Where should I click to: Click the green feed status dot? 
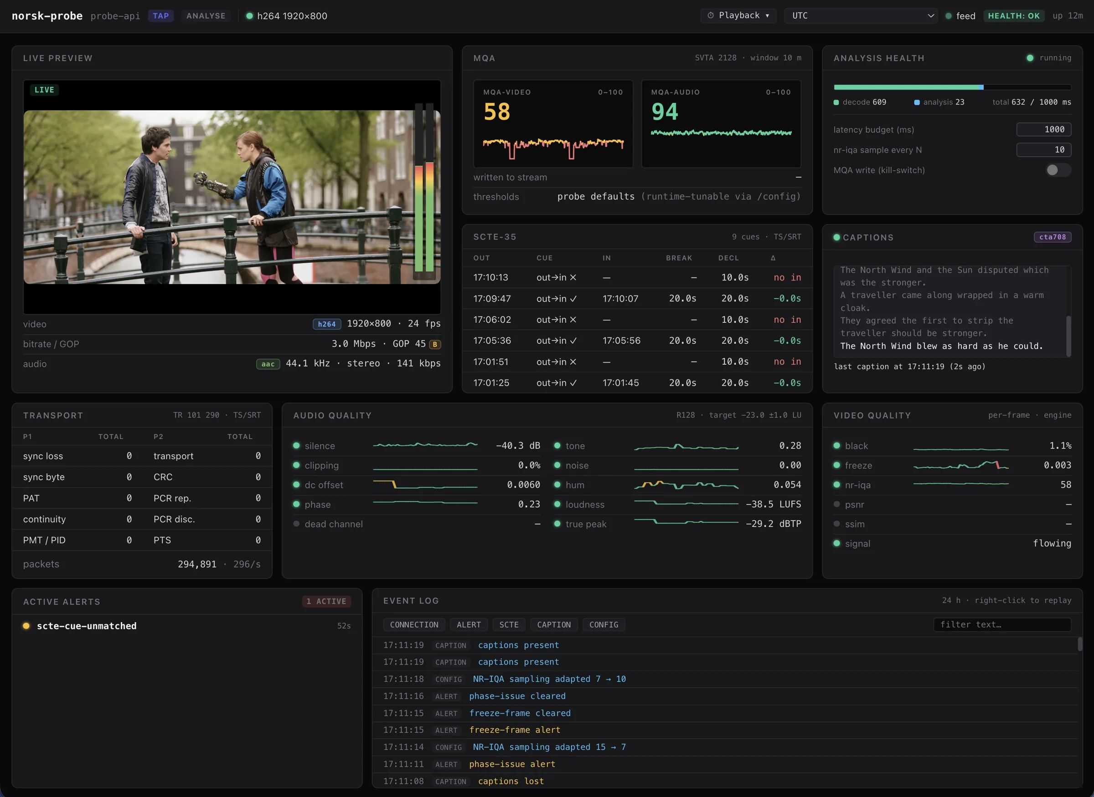coord(948,16)
